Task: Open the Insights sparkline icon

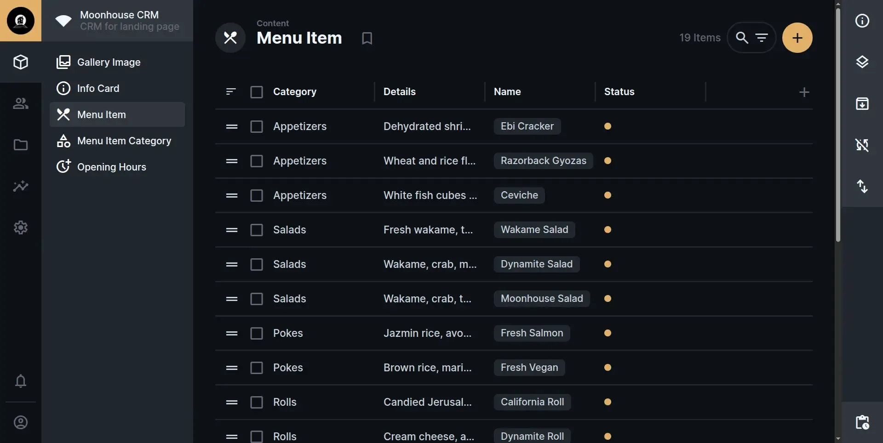Action: 21,187
